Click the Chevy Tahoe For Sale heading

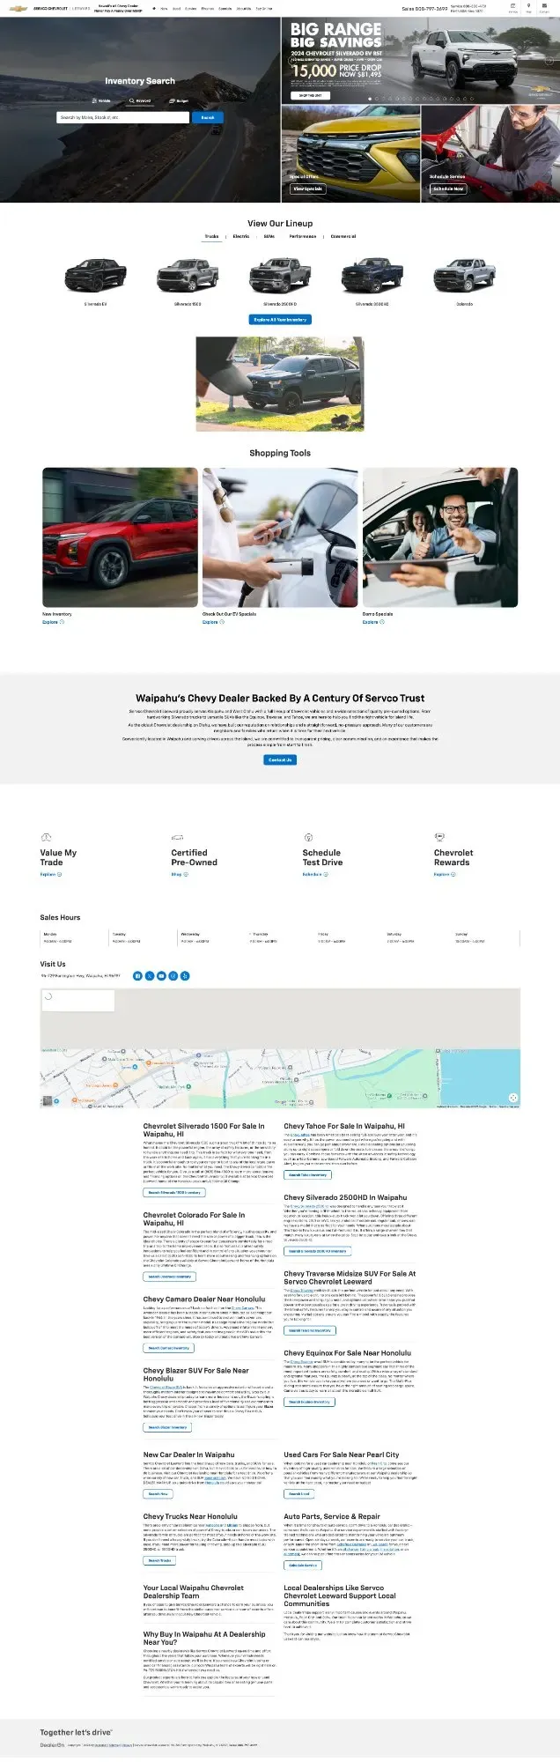click(344, 1126)
